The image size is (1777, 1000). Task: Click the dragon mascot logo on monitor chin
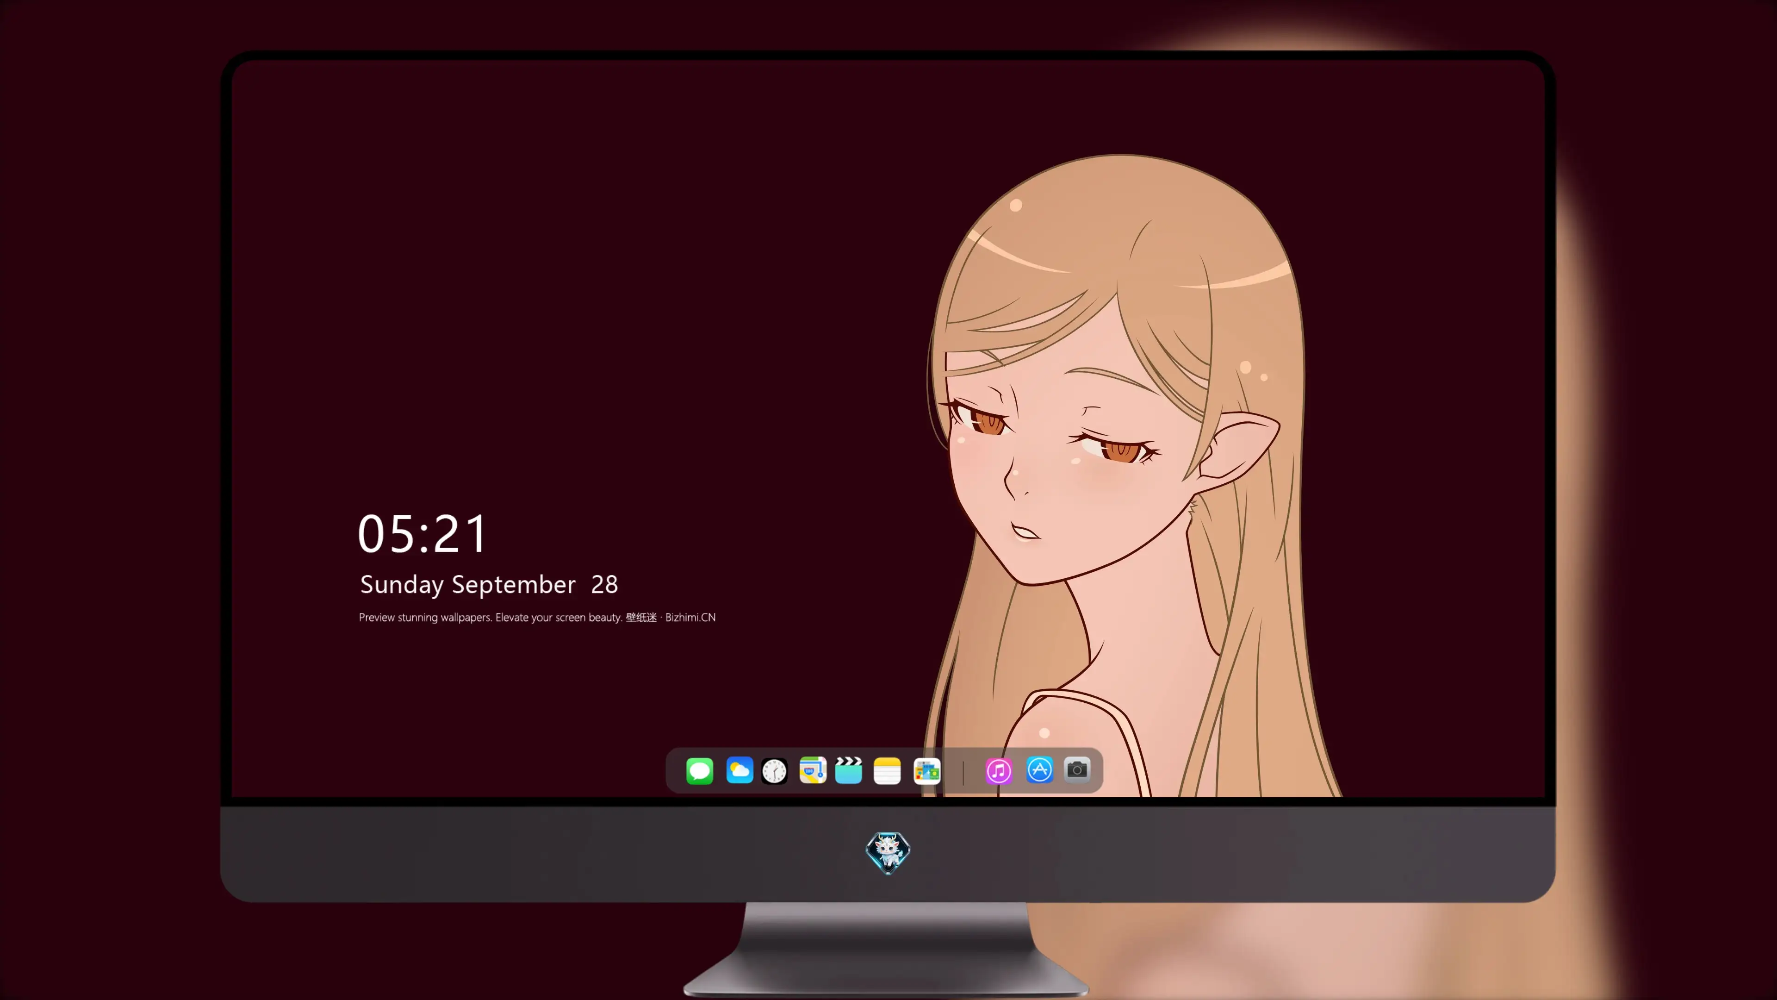[888, 852]
